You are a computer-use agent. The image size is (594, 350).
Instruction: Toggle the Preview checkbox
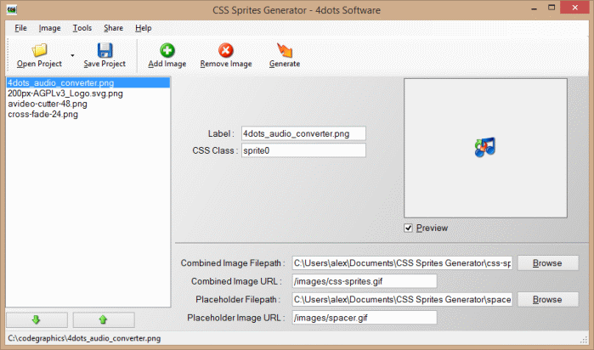pyautogui.click(x=409, y=228)
